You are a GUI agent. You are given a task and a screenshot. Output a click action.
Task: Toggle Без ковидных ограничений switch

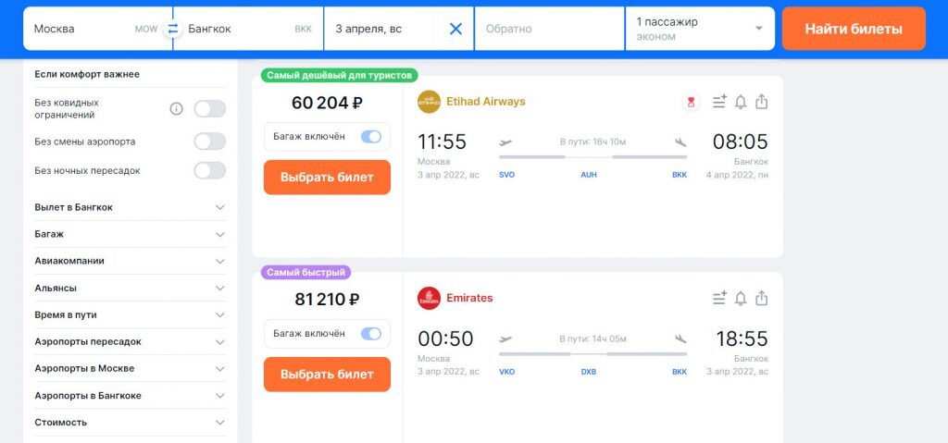click(x=210, y=109)
